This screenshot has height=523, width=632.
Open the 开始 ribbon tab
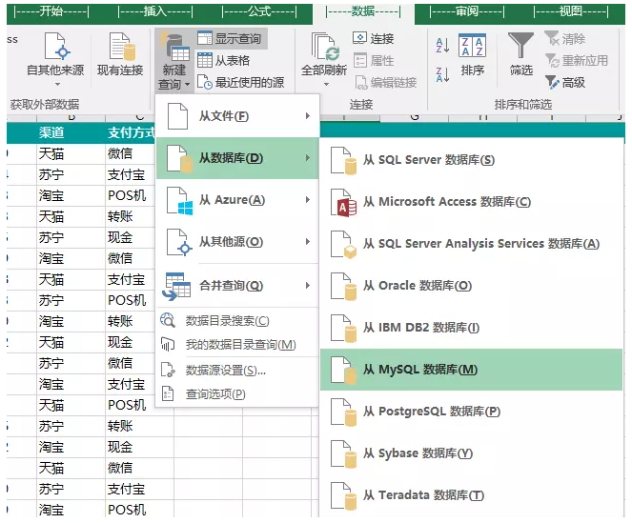click(51, 11)
